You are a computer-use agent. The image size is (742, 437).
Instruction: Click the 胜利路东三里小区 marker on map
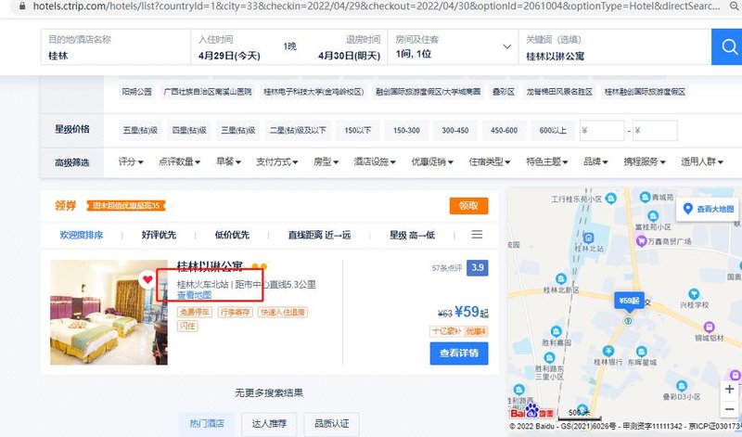(549, 357)
